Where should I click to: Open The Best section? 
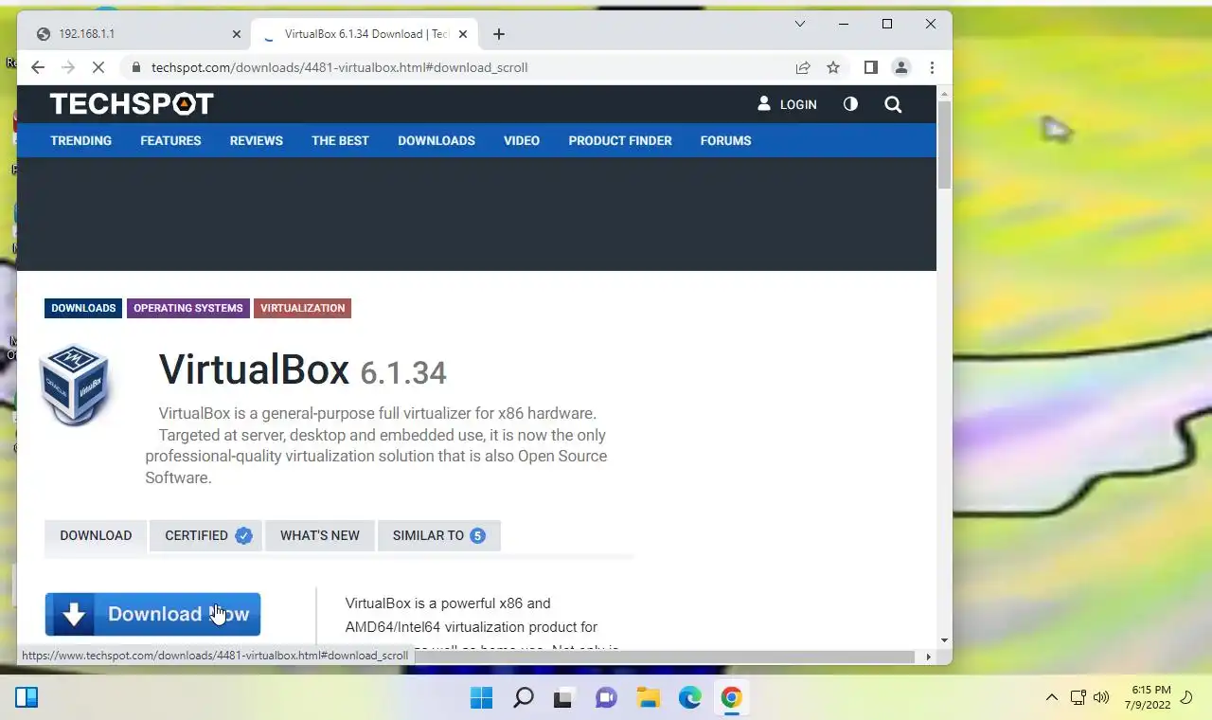point(340,140)
